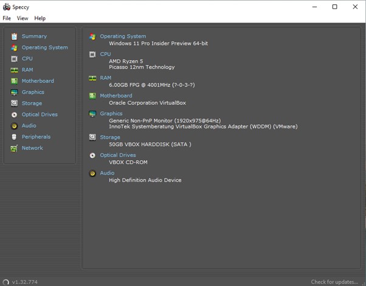Click Graphics heading link in summary

[111, 114]
